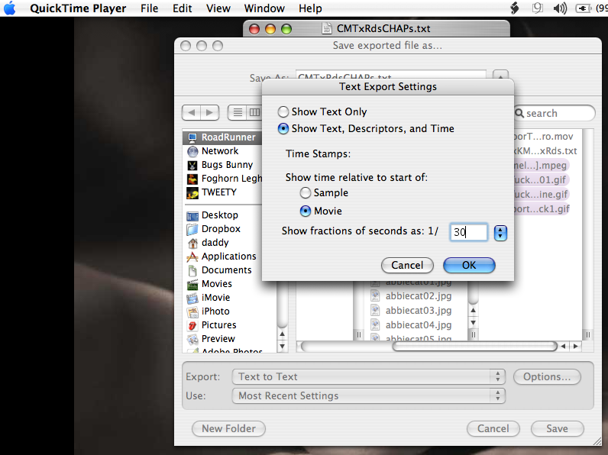This screenshot has width=608, height=455.
Task: Select Foghorn Leghorn volume in sidebar
Action: pyautogui.click(x=222, y=179)
